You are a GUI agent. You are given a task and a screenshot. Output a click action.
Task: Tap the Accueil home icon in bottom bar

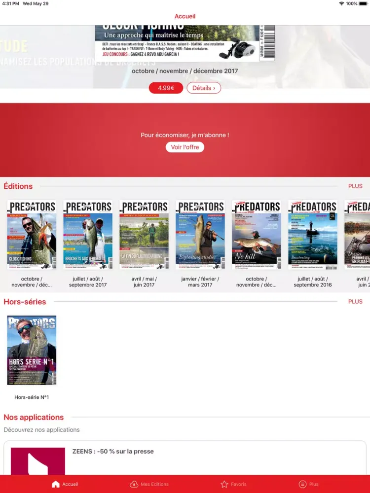point(56,484)
